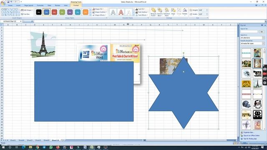Open Text Effects dropdown
The height and width of the screenshot is (150, 267).
pyautogui.click(x=141, y=15)
